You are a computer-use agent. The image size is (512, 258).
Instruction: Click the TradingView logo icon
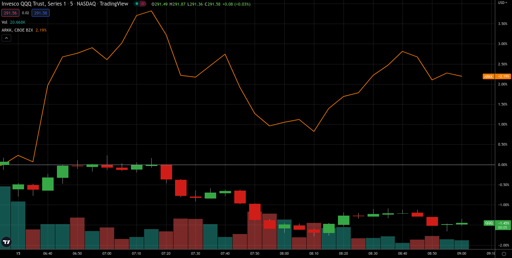pyautogui.click(x=6, y=242)
